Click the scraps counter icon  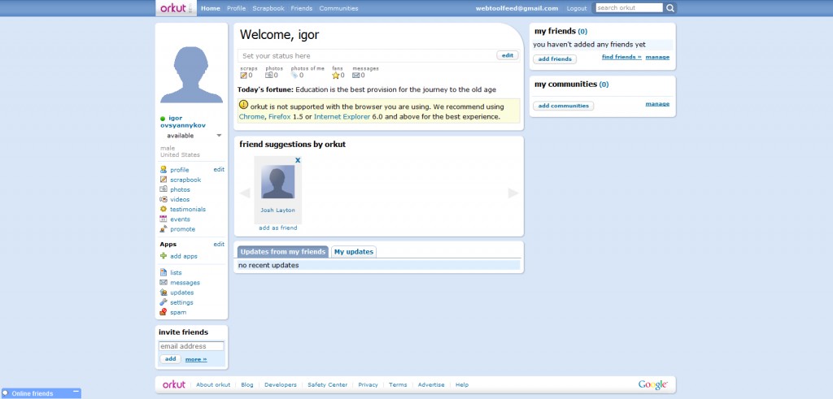point(243,76)
